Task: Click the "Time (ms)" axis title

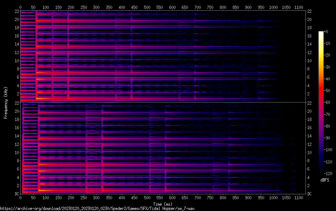Action: [163, 204]
